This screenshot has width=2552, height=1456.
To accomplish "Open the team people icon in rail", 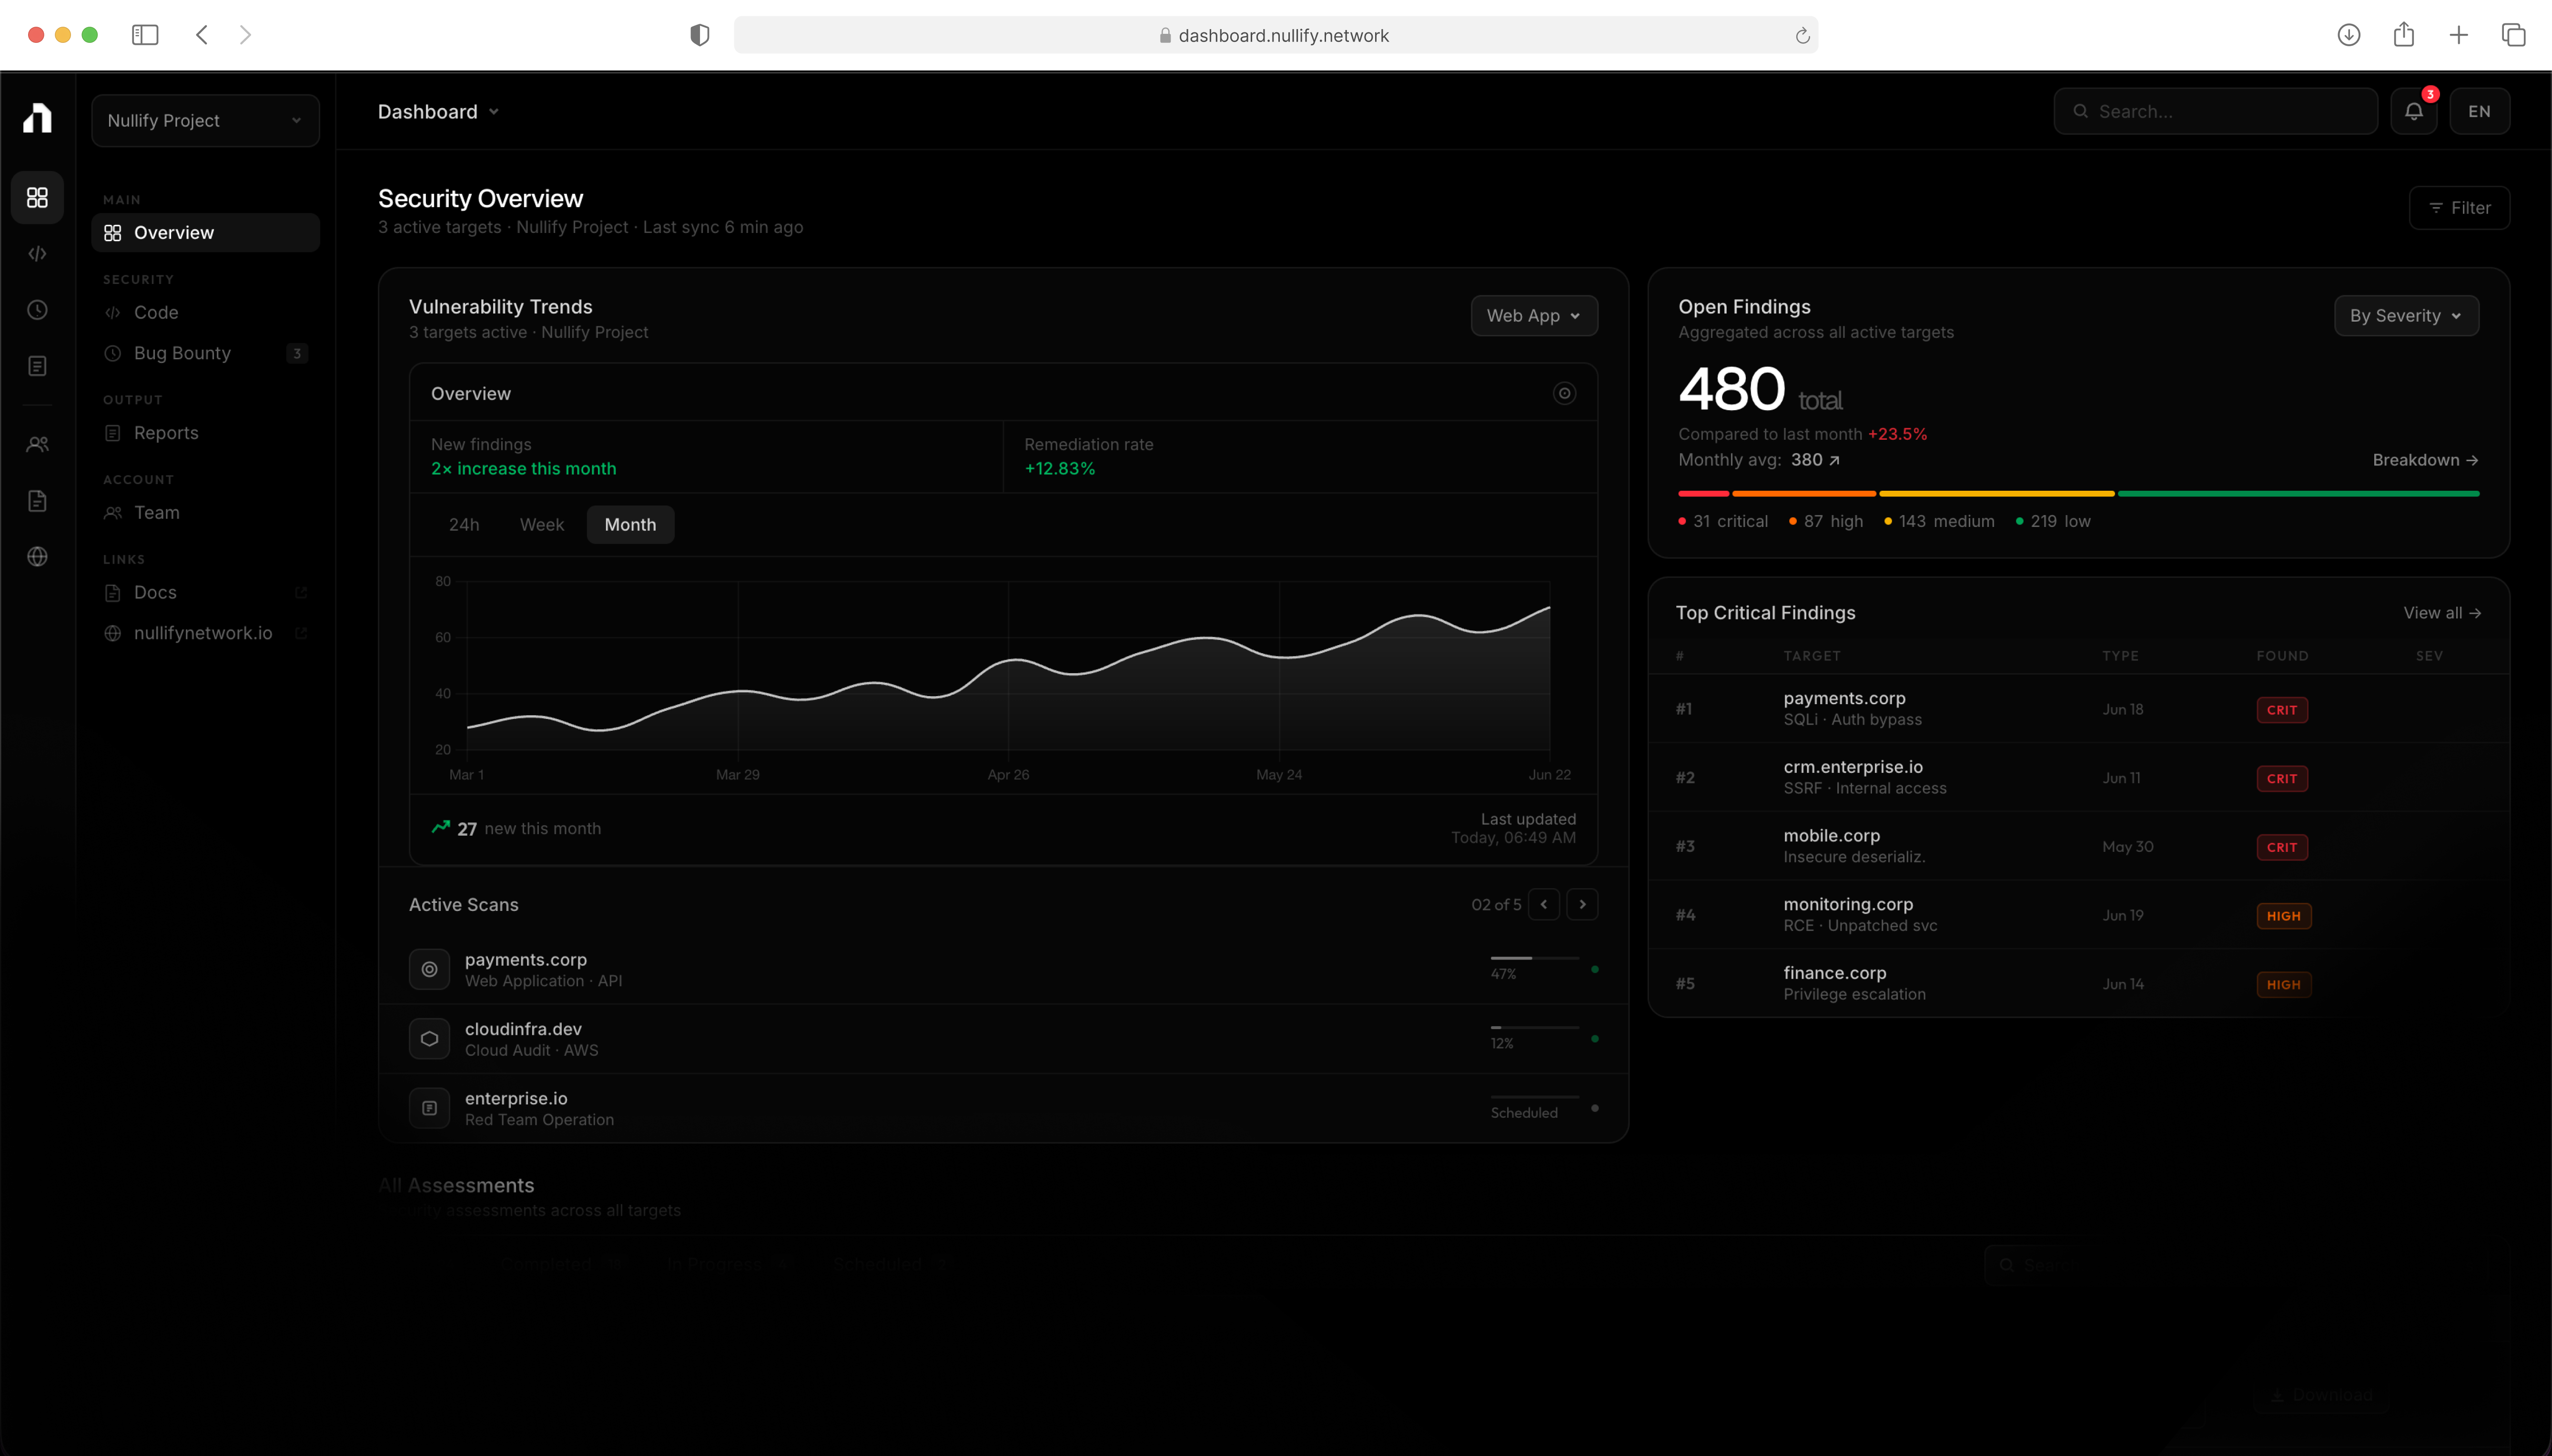I will 37,444.
